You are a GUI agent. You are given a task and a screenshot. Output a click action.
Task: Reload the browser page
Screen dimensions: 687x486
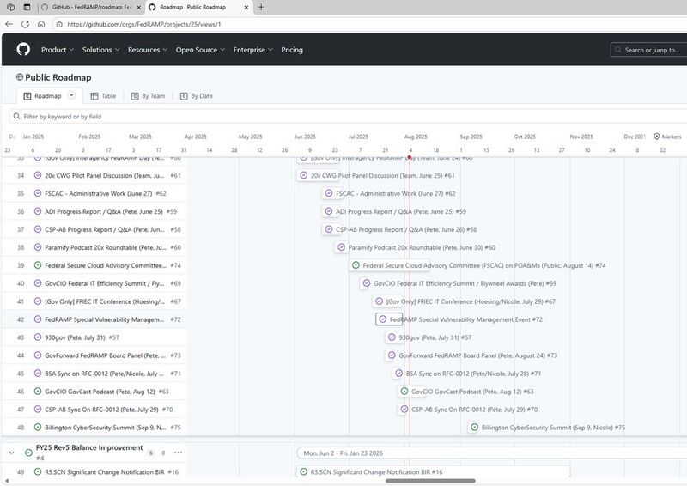pyautogui.click(x=26, y=24)
